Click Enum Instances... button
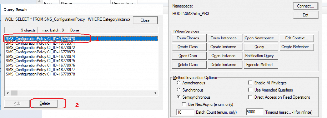This screenshot has width=327, height=118. tap(225, 38)
